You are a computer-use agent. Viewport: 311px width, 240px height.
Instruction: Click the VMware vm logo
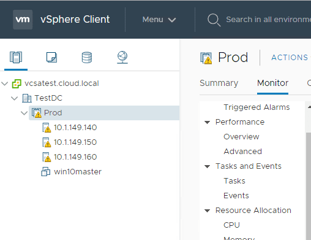tap(23, 20)
